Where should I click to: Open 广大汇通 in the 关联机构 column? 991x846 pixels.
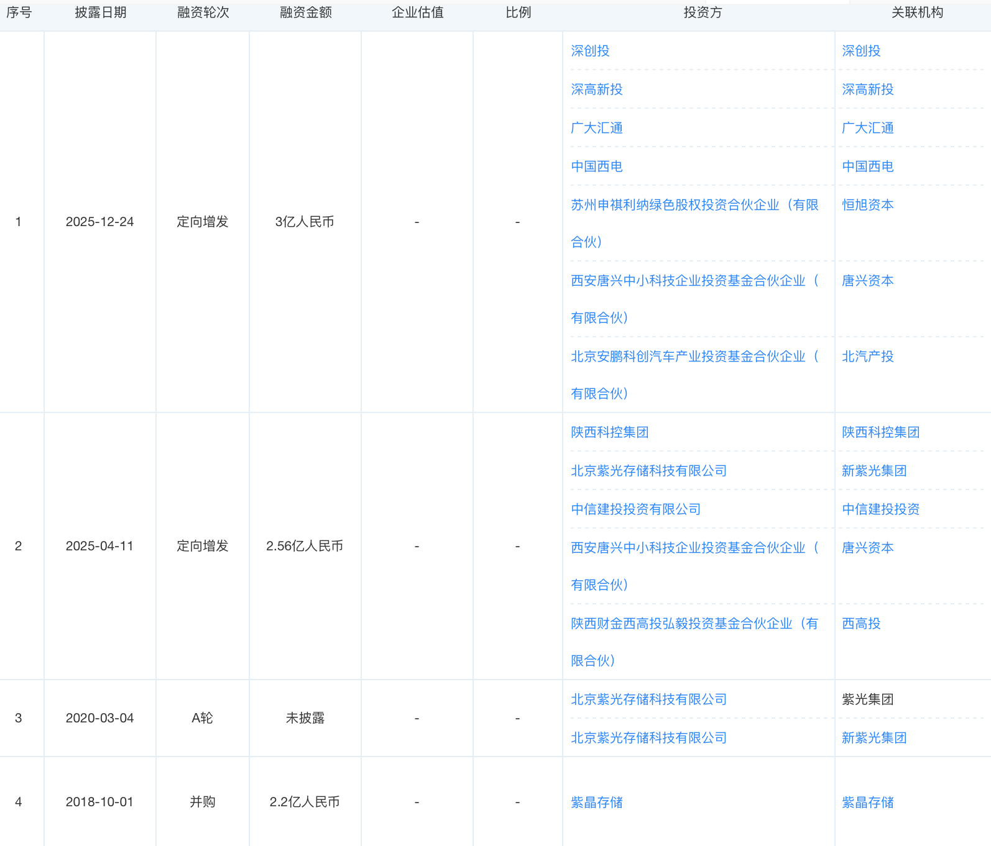pyautogui.click(x=868, y=128)
